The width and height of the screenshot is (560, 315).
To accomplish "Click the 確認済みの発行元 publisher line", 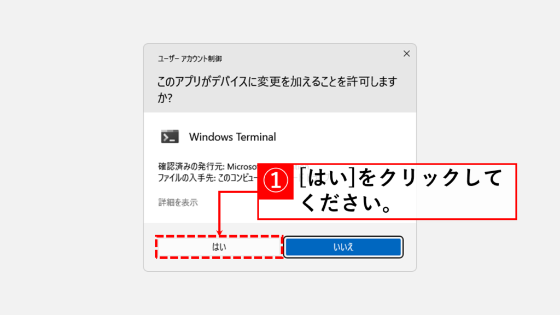I will point(207,166).
